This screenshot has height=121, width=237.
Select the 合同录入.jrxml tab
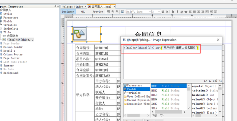click(101, 7)
